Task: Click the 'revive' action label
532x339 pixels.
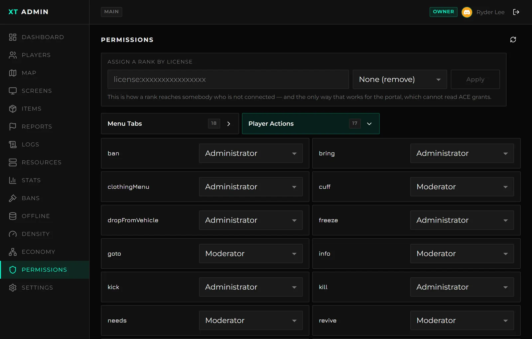Action: [x=328, y=320]
